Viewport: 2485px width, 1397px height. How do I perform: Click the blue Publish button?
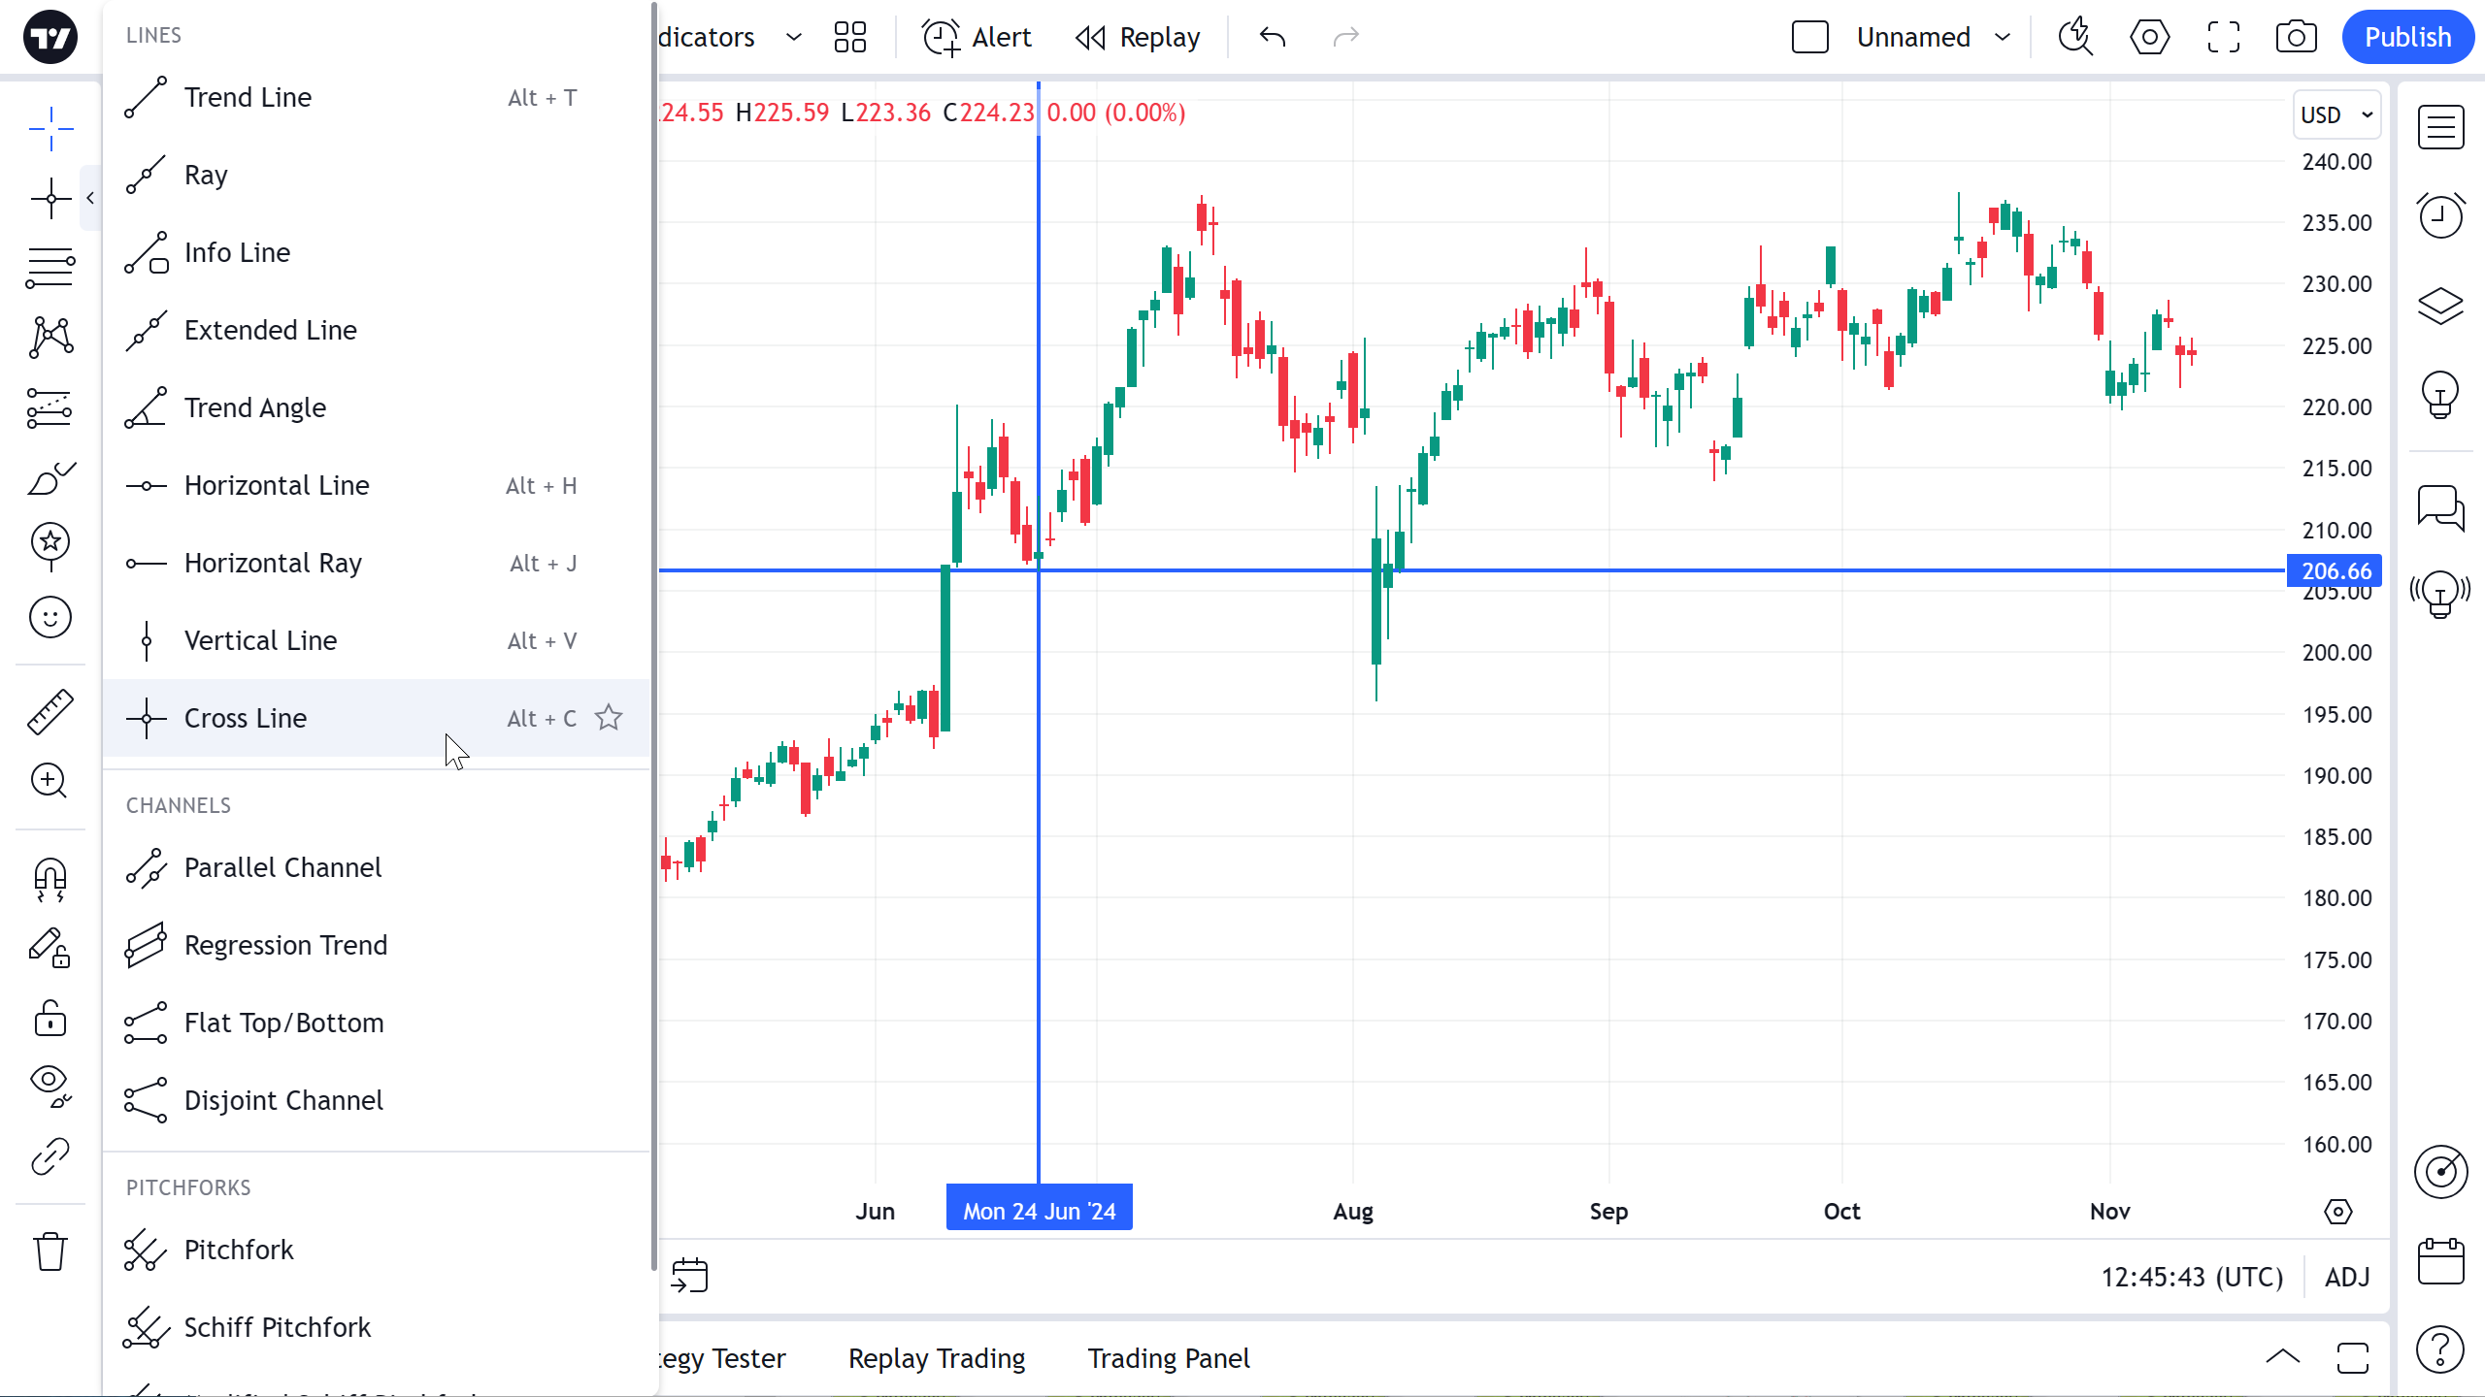tap(2407, 38)
